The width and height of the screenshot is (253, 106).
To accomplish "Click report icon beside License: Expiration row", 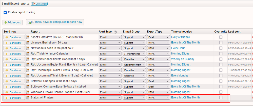I will tap(28, 43).
